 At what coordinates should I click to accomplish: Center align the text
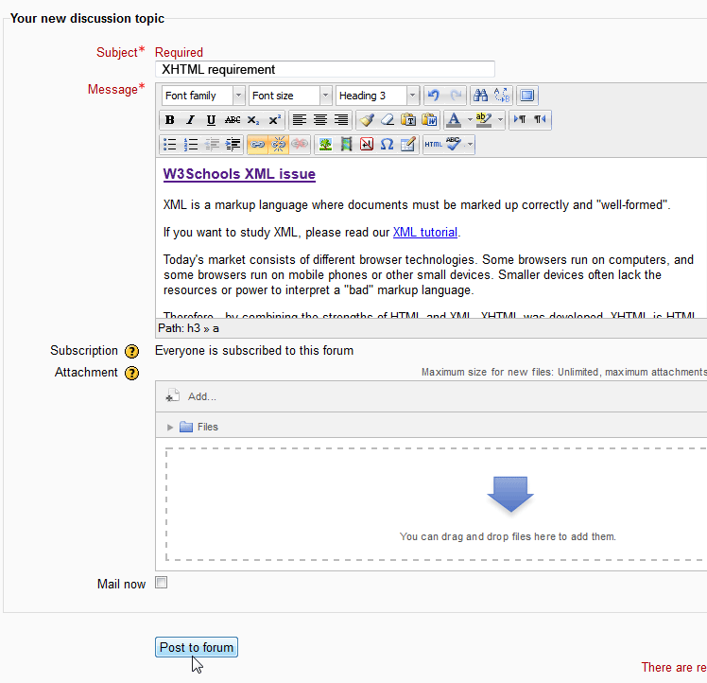point(319,120)
